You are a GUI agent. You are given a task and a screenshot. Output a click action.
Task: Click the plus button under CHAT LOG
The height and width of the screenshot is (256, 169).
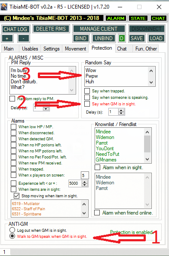[x=7, y=38]
